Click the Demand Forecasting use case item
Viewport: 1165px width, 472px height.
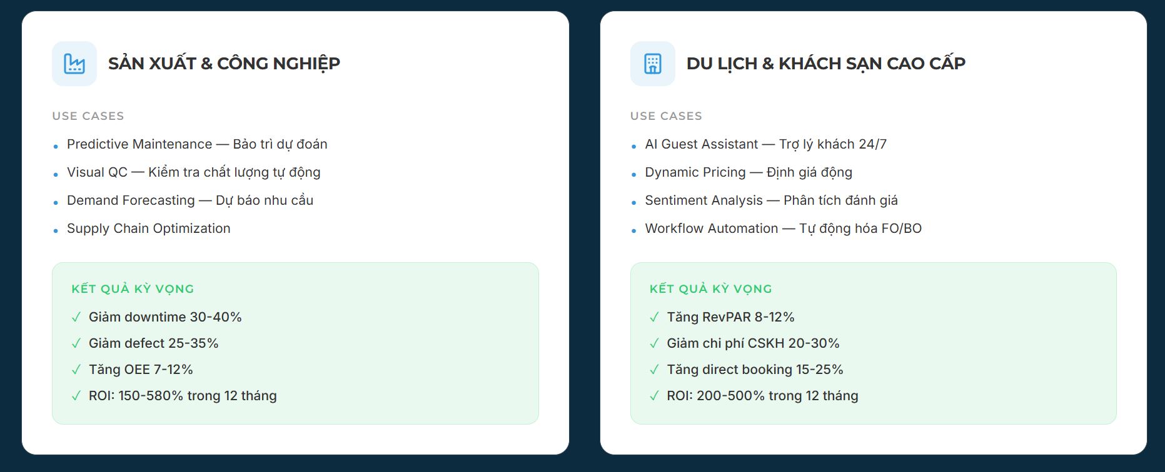pyautogui.click(x=190, y=200)
